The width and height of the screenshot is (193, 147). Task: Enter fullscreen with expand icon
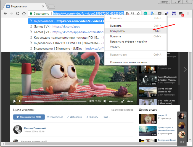point(123,101)
